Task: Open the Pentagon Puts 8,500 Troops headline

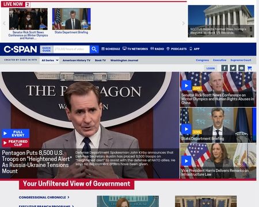Action: (x=37, y=162)
